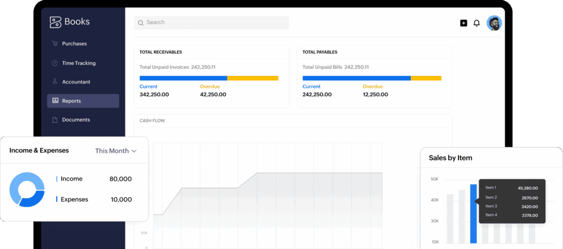Click the Books logo icon
This screenshot has height=249, width=563.
click(55, 22)
